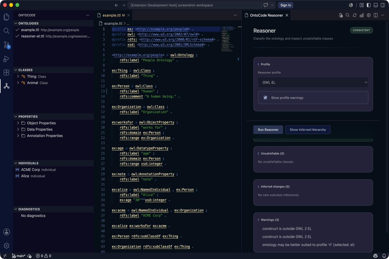Expand the Object Properties folder
The image size is (389, 259).
18,123
